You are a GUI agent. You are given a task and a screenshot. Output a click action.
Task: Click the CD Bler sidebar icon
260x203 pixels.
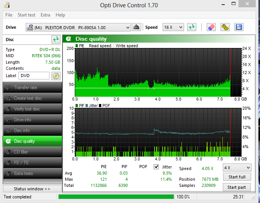click(x=8, y=152)
